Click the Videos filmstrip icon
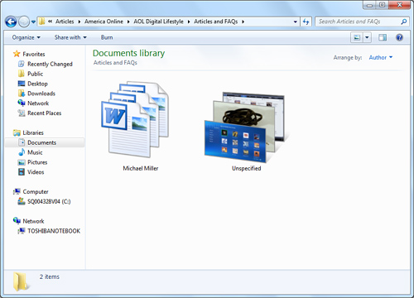 pyautogui.click(x=22, y=172)
